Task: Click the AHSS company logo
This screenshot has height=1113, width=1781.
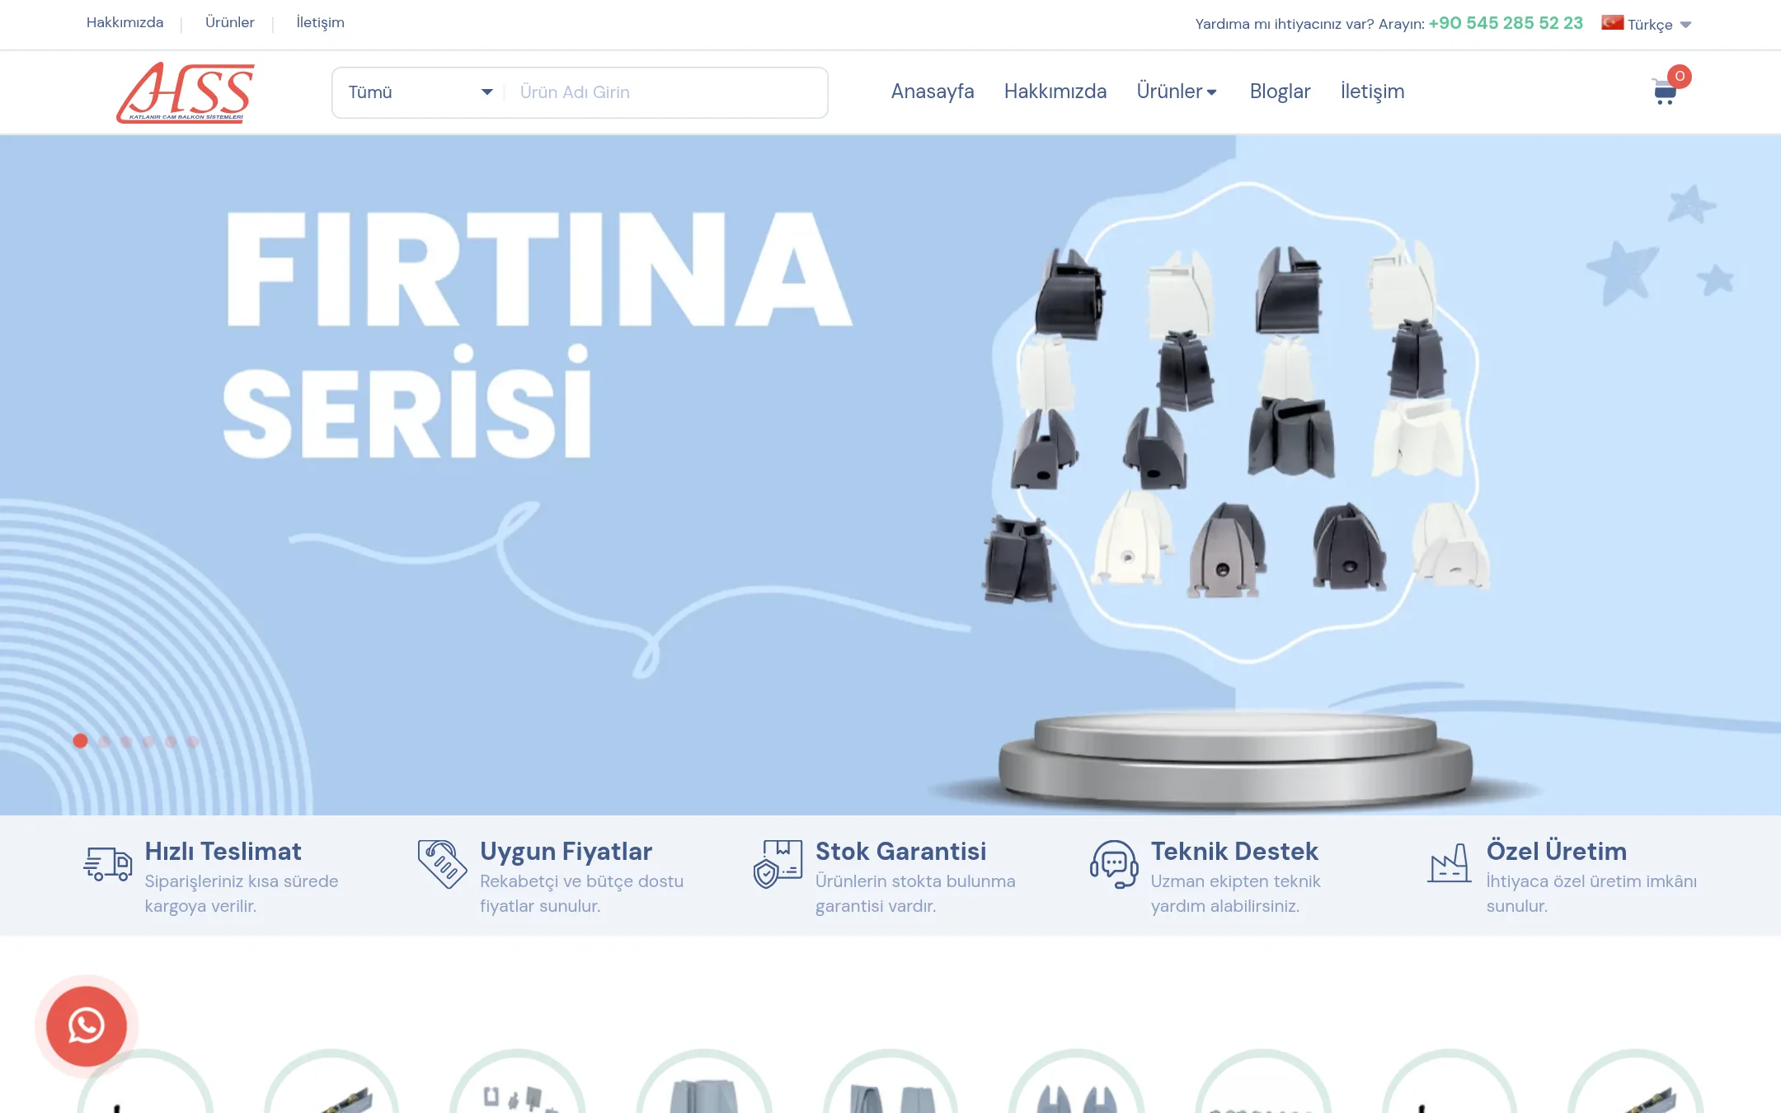Action: (x=186, y=92)
